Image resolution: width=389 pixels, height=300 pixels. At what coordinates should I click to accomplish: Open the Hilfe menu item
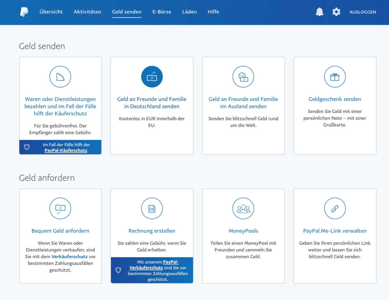[x=213, y=12]
